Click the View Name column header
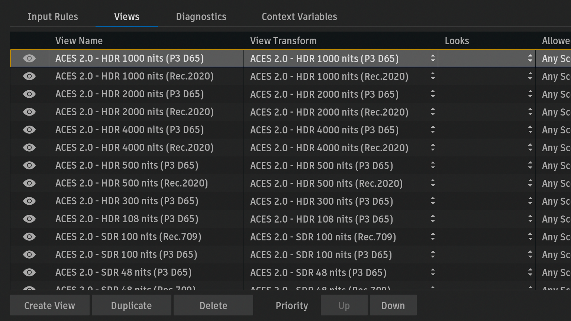 pyautogui.click(x=79, y=41)
